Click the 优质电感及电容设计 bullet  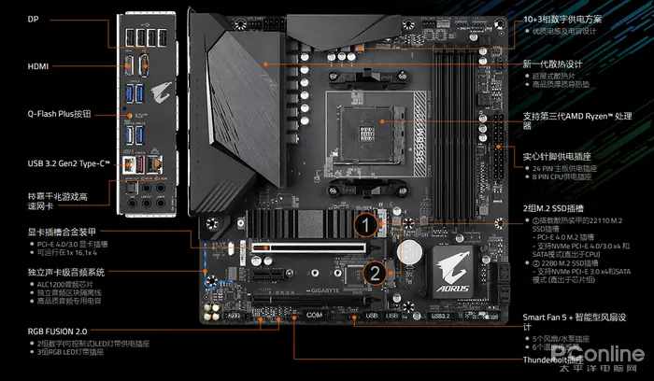click(564, 31)
